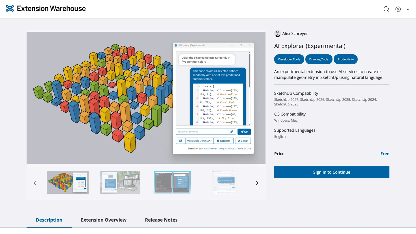Image resolution: width=416 pixels, height=234 pixels.
Task: Select the blue-highlighted dual-panel thumbnail
Action: pos(172,182)
